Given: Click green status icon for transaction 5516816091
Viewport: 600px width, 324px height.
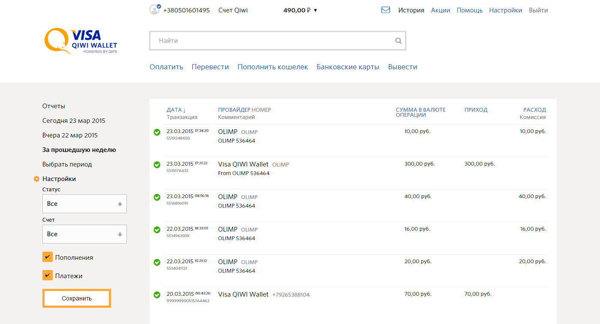Looking at the screenshot, I should (x=157, y=197).
